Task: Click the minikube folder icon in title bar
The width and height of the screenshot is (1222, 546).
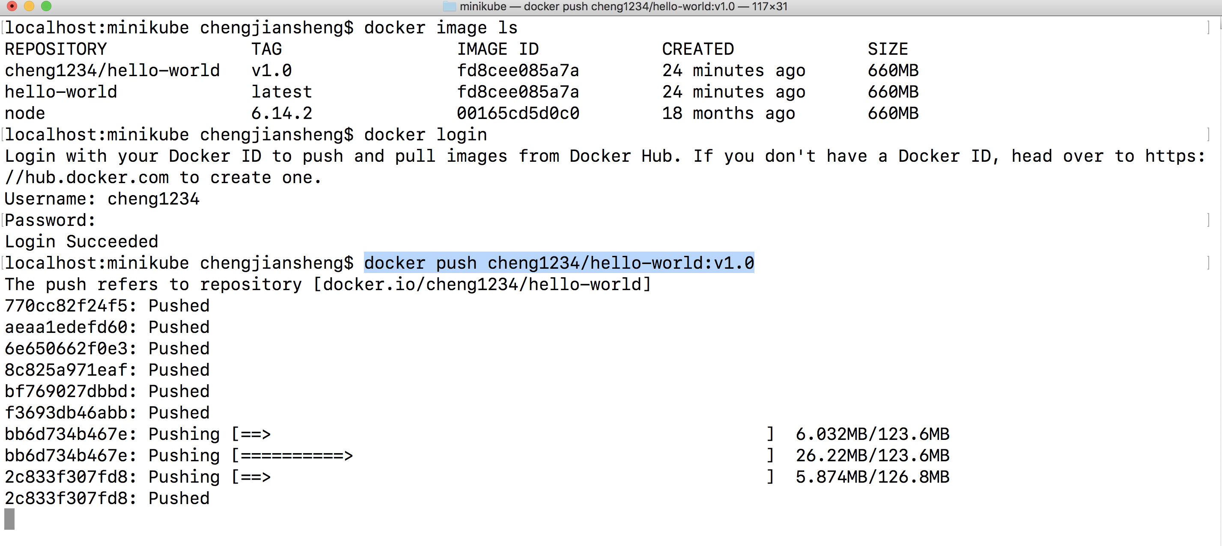Action: click(x=449, y=7)
